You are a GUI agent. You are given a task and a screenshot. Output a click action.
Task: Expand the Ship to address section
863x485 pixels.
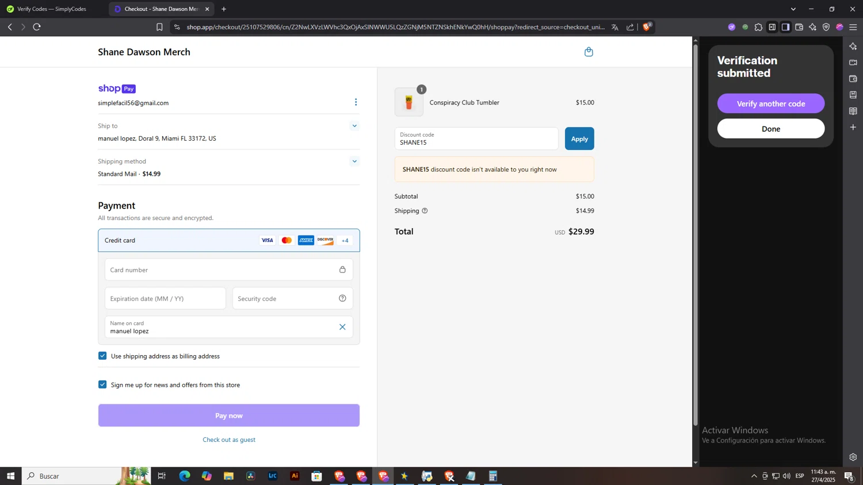pos(354,126)
